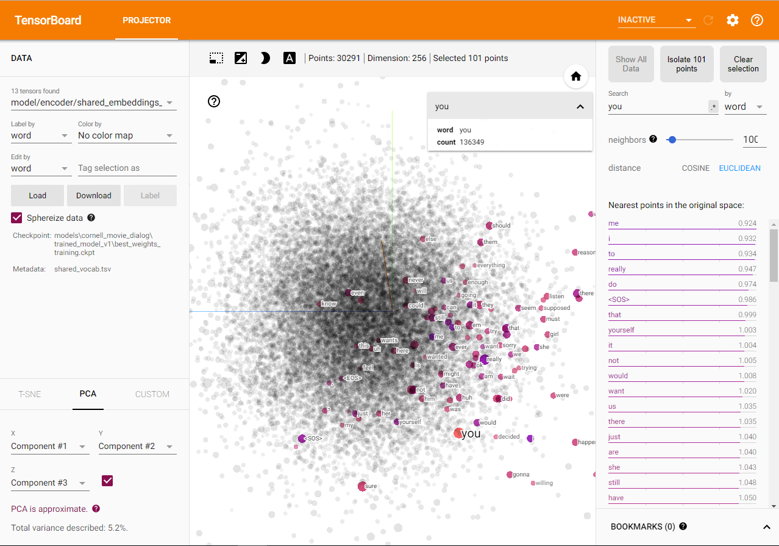
Task: Click the TensorBoard logo text
Action: [48, 20]
